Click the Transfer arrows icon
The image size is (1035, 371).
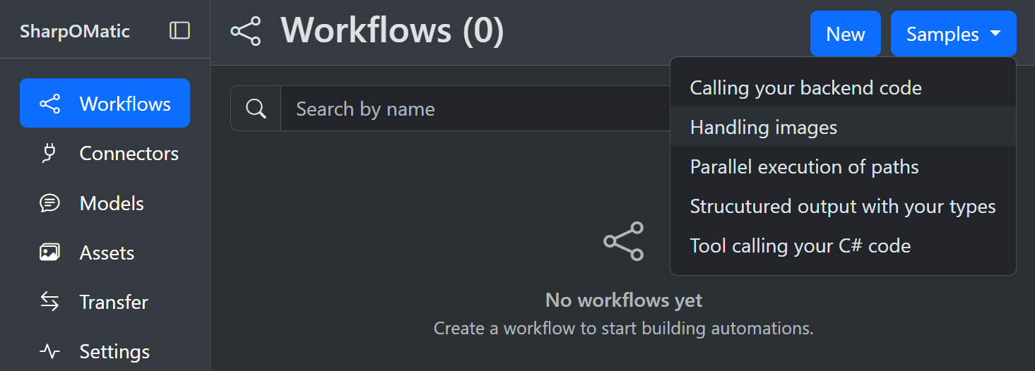point(49,302)
